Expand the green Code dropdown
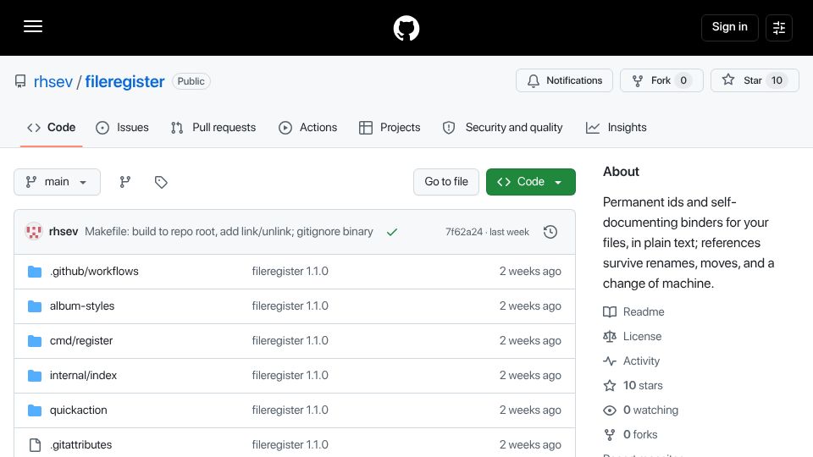Viewport: 813px width, 457px height. pyautogui.click(x=530, y=182)
